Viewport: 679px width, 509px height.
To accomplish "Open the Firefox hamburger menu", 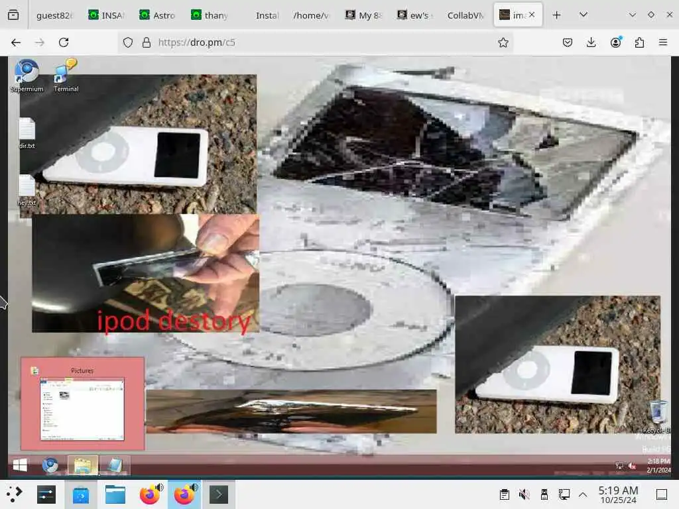I will pos(663,42).
